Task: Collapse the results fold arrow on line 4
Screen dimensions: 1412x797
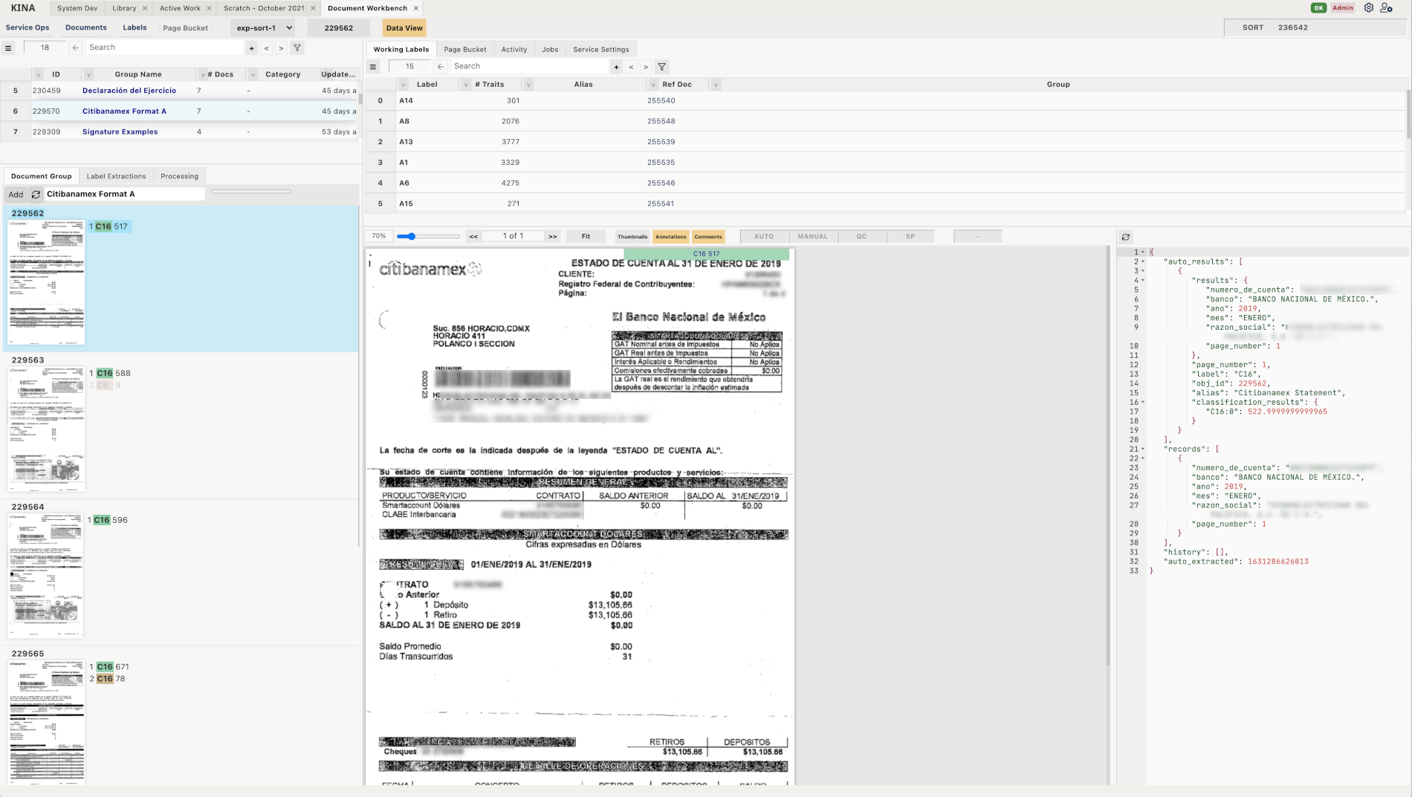Action: [1143, 280]
